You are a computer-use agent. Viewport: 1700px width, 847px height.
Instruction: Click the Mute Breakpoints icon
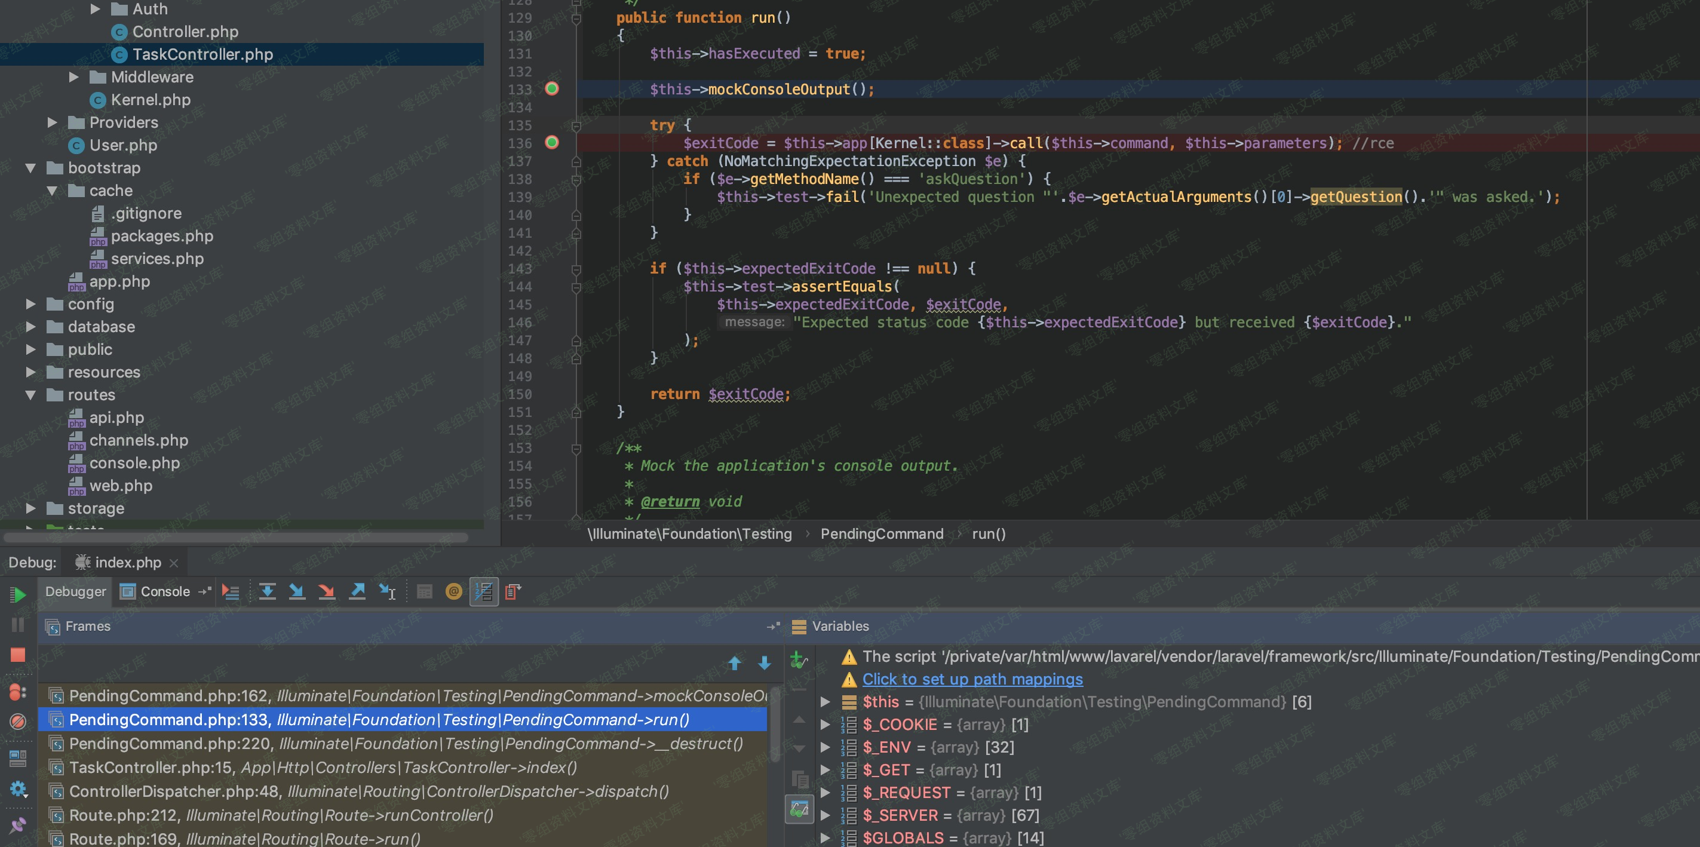click(18, 722)
